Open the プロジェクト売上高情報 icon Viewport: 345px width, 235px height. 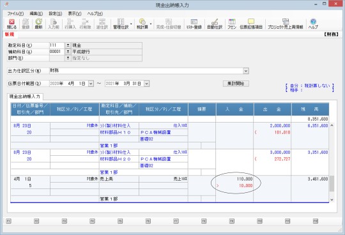(x=286, y=24)
